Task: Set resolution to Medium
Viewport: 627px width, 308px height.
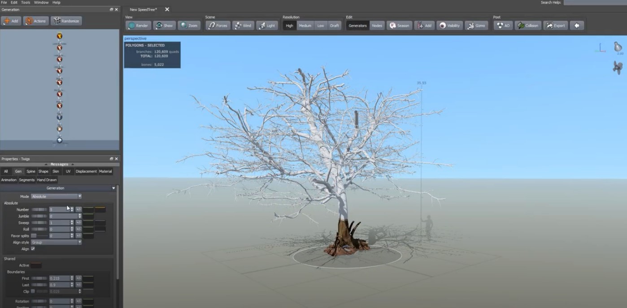Action: 305,26
